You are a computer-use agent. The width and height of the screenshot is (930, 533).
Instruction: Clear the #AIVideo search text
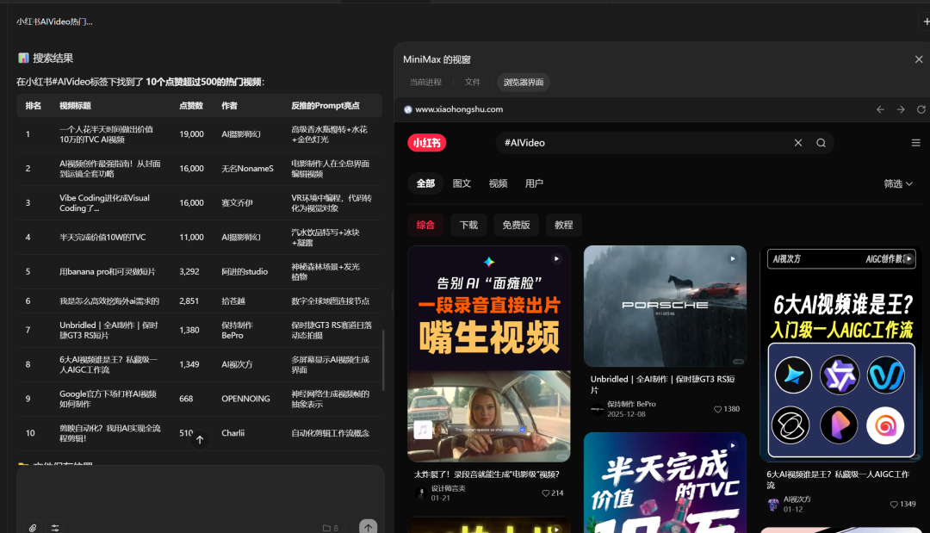(798, 143)
